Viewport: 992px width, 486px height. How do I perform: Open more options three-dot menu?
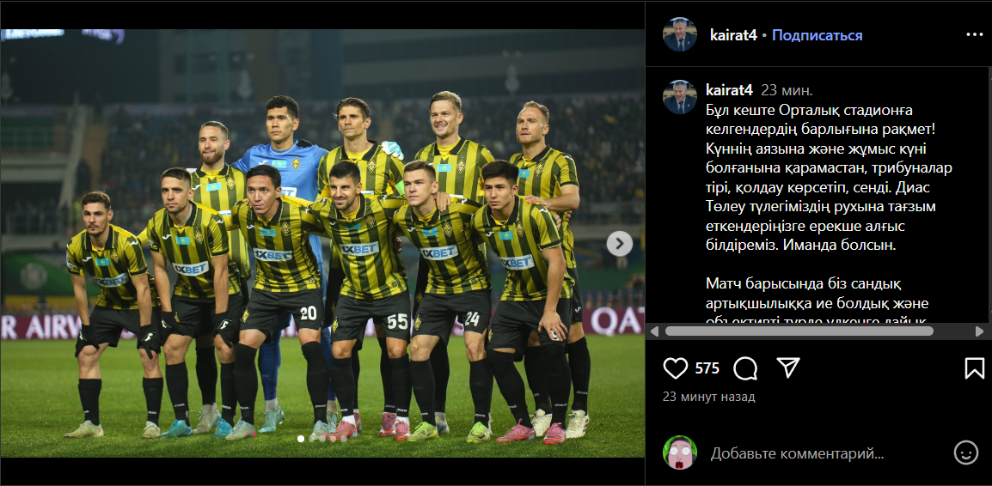click(x=974, y=34)
